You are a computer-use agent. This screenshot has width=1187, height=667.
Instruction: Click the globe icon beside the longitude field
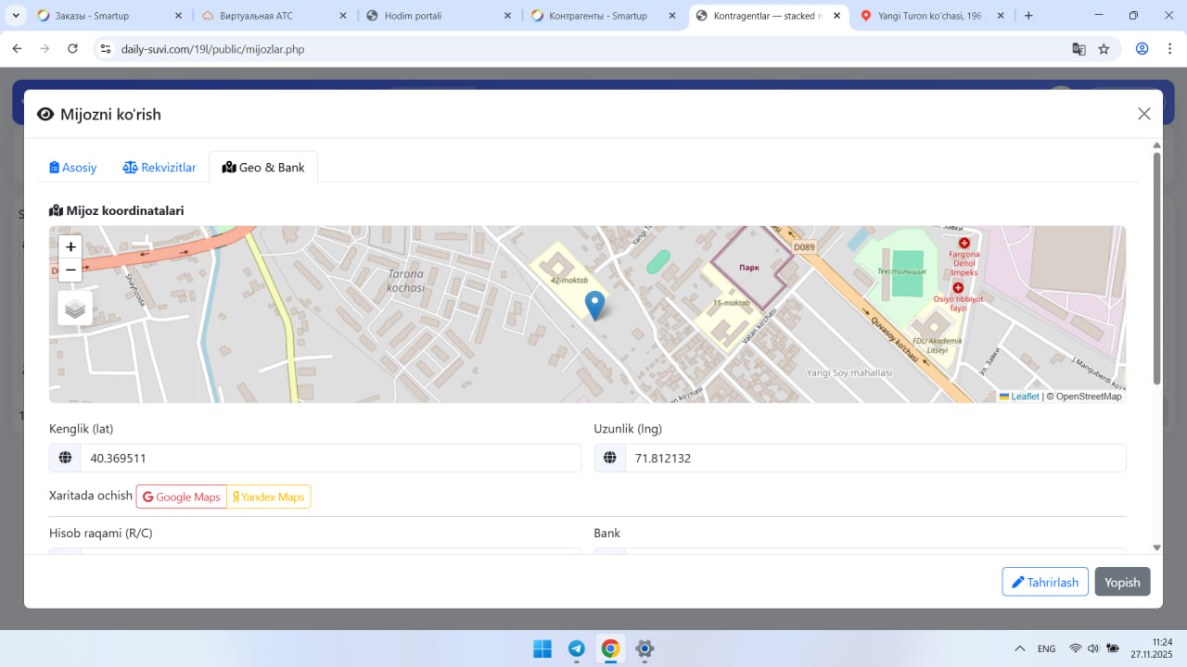[610, 458]
